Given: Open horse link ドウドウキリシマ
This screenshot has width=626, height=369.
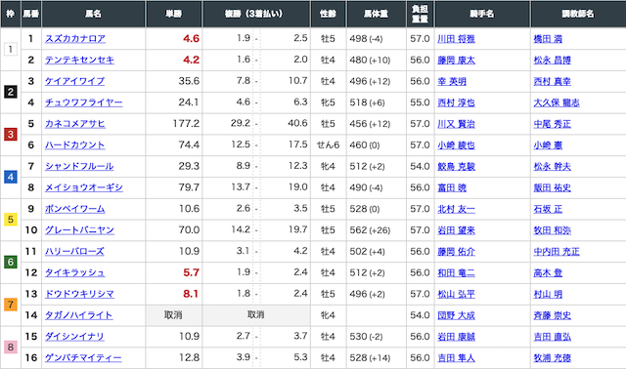Looking at the screenshot, I should tap(79, 294).
